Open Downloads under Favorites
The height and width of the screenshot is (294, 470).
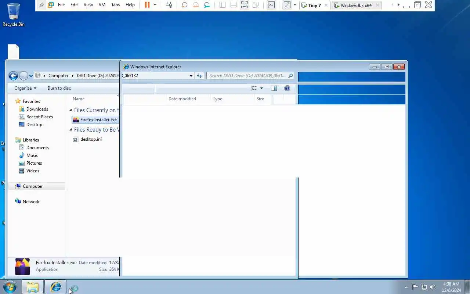click(x=37, y=109)
